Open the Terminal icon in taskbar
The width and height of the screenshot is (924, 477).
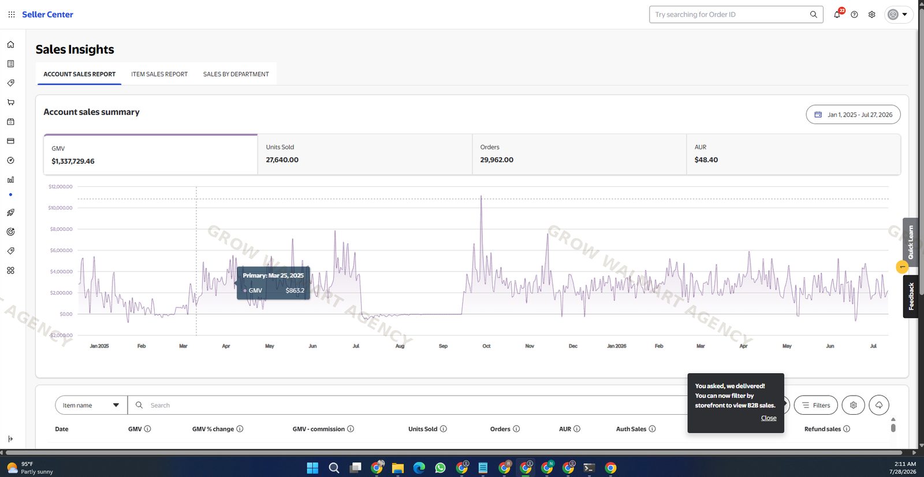point(589,468)
